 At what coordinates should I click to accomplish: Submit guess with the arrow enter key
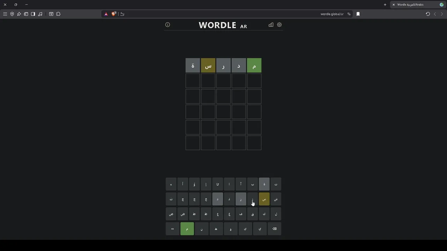coord(172,229)
